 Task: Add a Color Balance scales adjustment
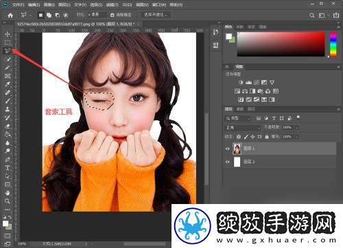point(245,91)
